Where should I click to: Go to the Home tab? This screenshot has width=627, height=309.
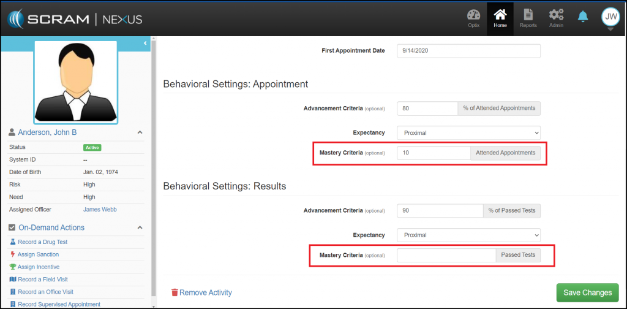pyautogui.click(x=500, y=18)
